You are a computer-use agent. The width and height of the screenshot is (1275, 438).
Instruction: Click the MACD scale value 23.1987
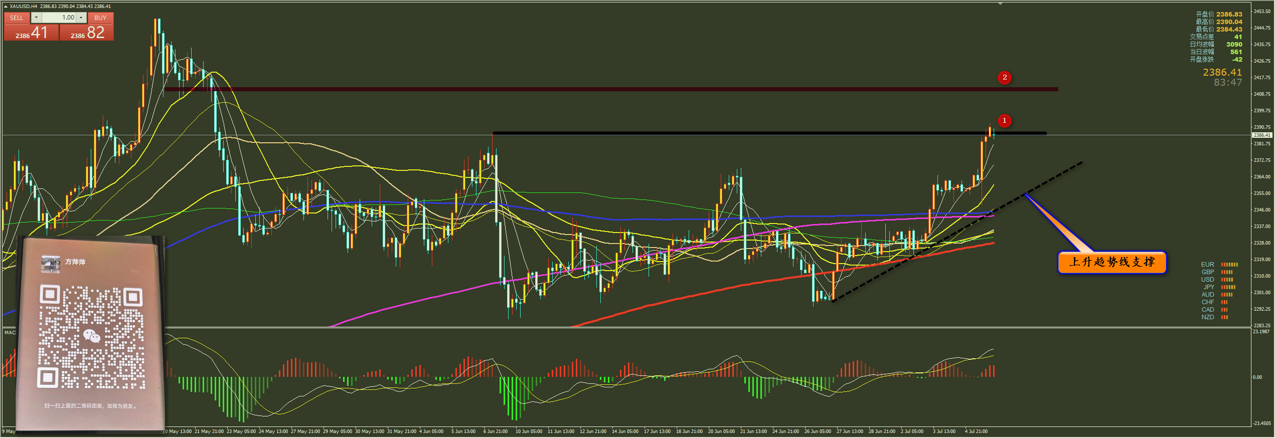pyautogui.click(x=1261, y=332)
